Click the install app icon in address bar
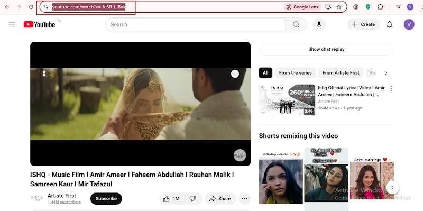423x211 pixels. [328, 7]
